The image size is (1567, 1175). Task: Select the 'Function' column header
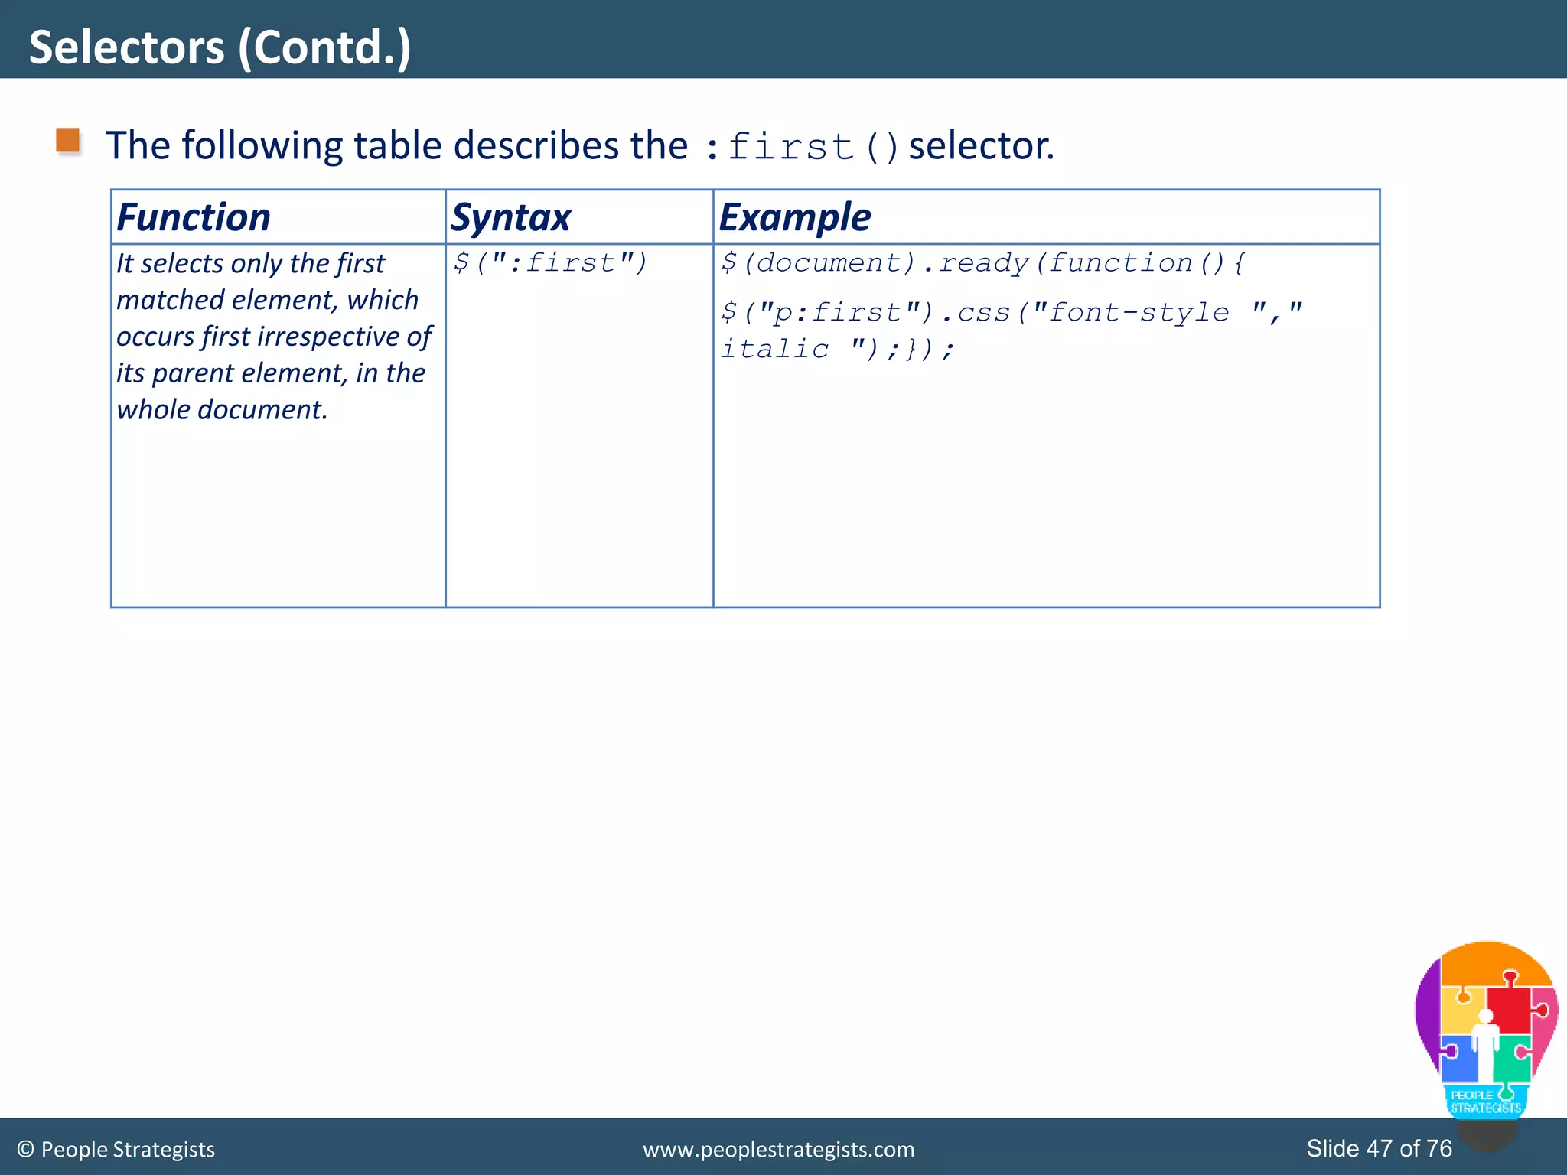click(194, 217)
